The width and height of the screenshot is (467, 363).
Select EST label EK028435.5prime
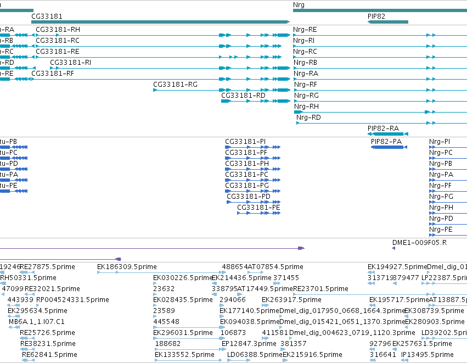183,300
